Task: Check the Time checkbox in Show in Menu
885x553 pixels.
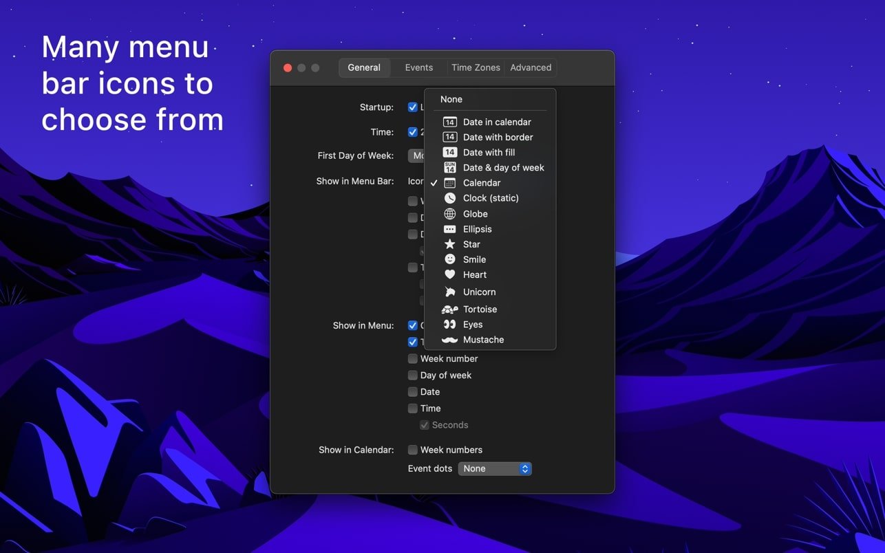Action: point(413,409)
